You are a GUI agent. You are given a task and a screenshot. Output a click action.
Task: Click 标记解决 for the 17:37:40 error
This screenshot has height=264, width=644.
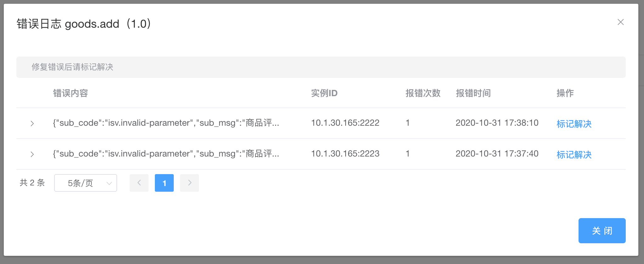click(574, 155)
